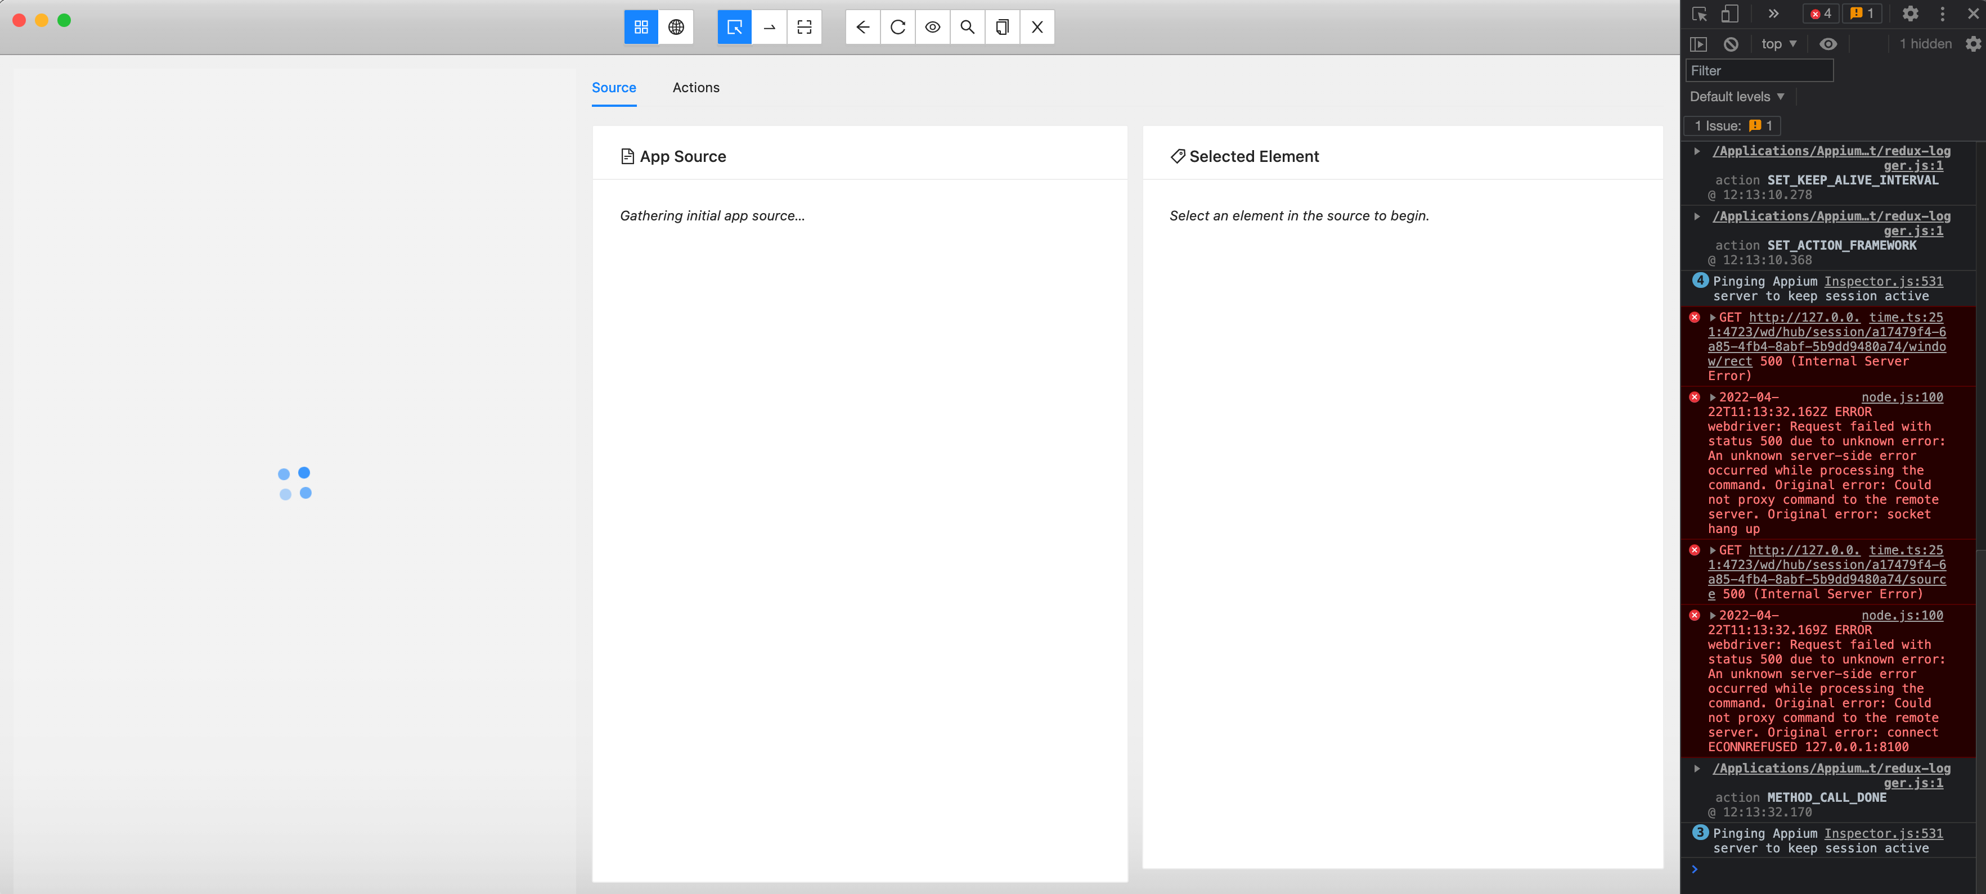Expand socket hang up error entry
This screenshot has width=1986, height=894.
click(1713, 398)
